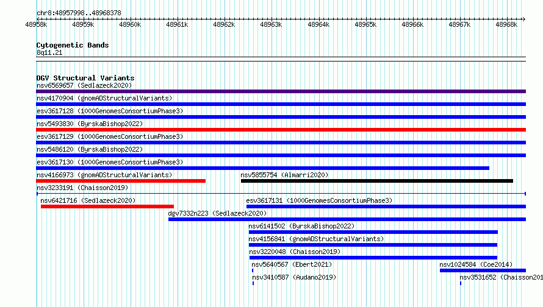The height and width of the screenshot is (307, 543).
Task: Open esv3617131 (1000GenomesConsortiumPhase3) label
Action: pos(319,200)
